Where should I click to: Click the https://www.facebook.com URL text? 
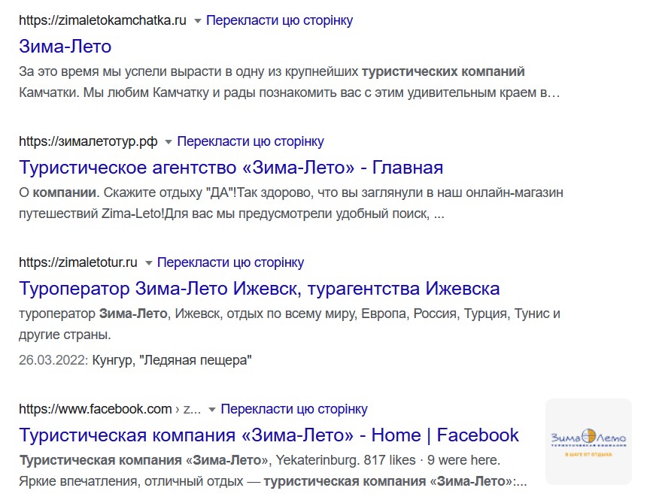[x=96, y=409]
